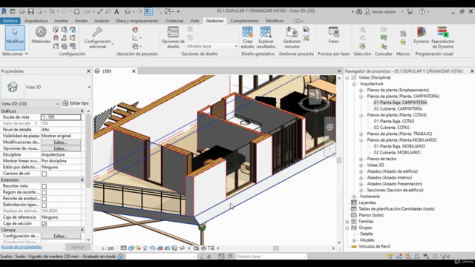Toggle Delimitación lejana checkbox

click(45, 205)
